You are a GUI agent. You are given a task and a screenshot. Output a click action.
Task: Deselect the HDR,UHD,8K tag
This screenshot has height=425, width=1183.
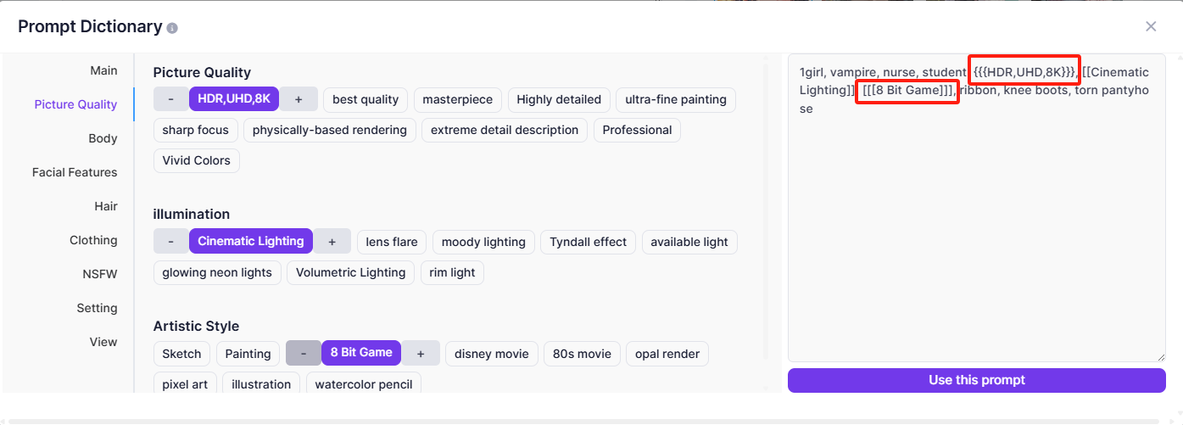click(234, 99)
